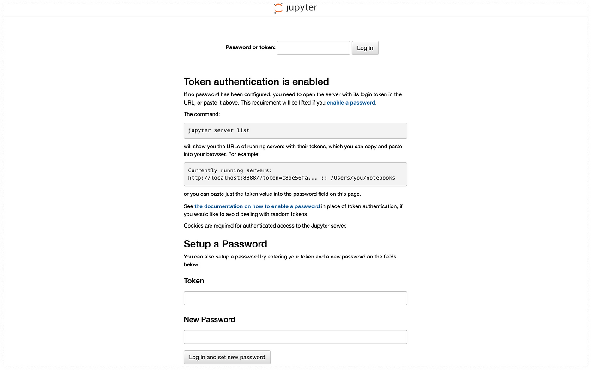The height and width of the screenshot is (370, 591).
Task: Click the orange Jupyter circle icon
Action: click(277, 8)
